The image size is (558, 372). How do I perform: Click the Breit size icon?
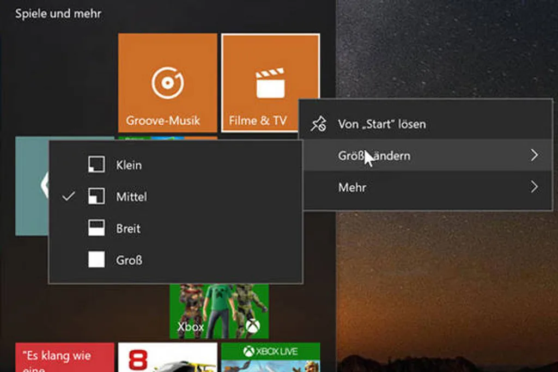click(x=96, y=228)
